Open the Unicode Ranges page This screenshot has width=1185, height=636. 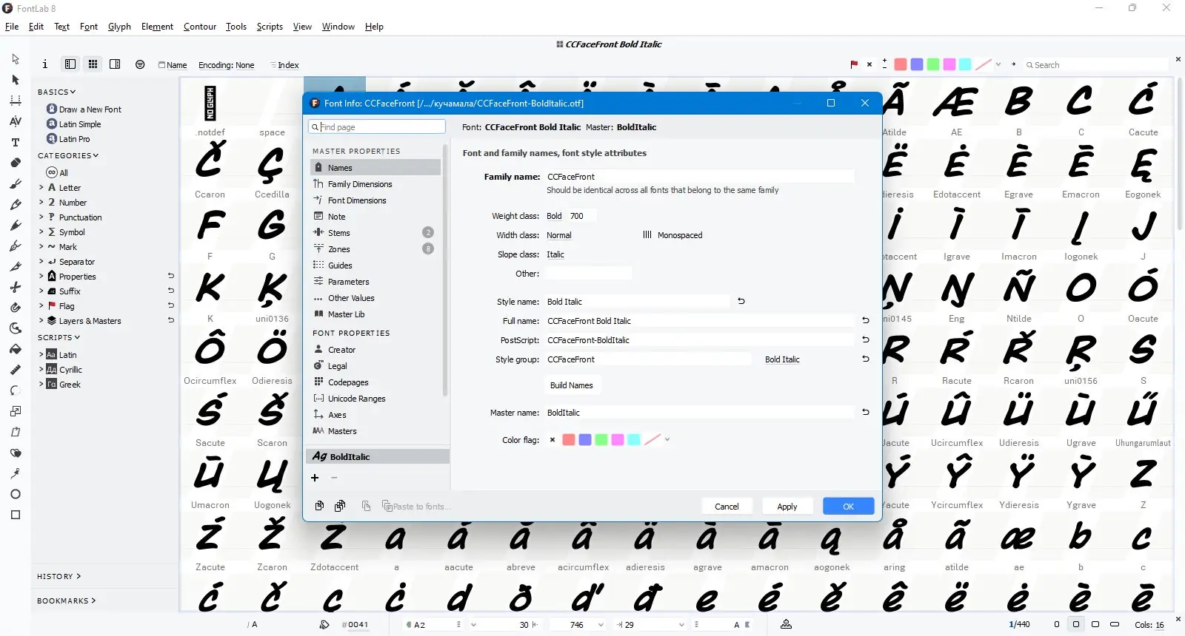pyautogui.click(x=356, y=399)
